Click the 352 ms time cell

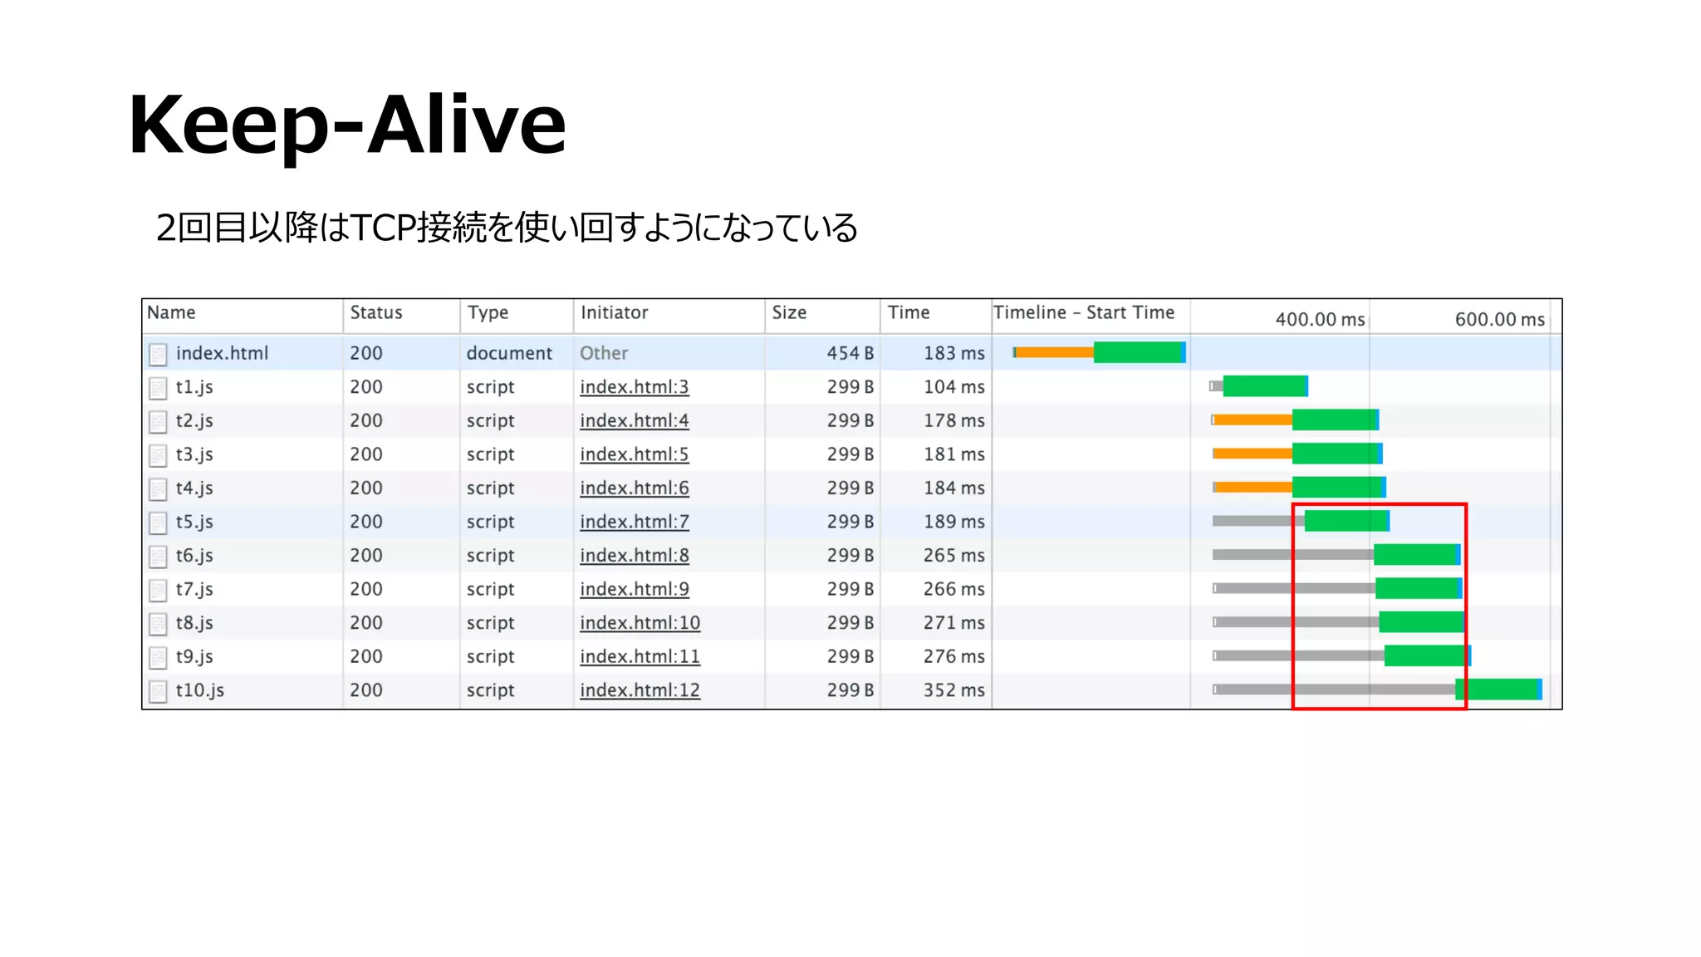coord(954,690)
